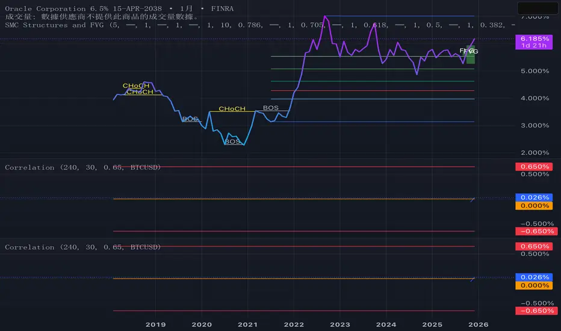Click the purple 6.185% current price label
561x331 pixels.
pos(534,42)
